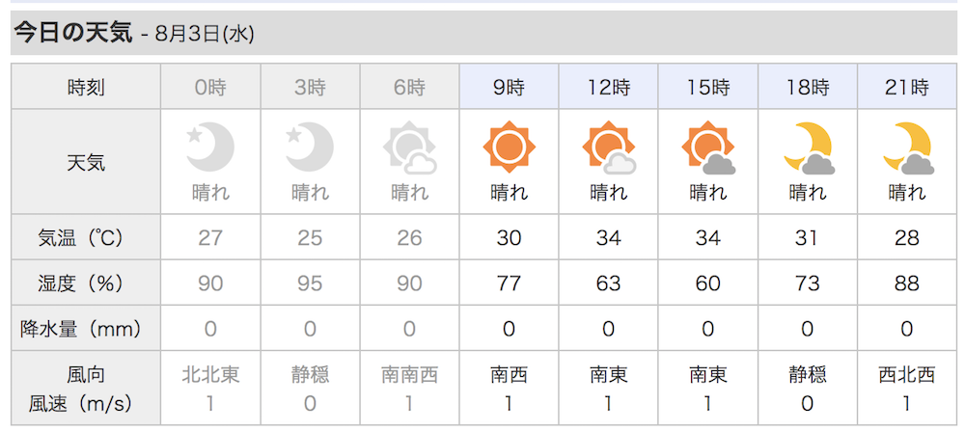Select the 風向 風速(m/s) row label
The height and width of the screenshot is (431, 965).
[x=86, y=388]
